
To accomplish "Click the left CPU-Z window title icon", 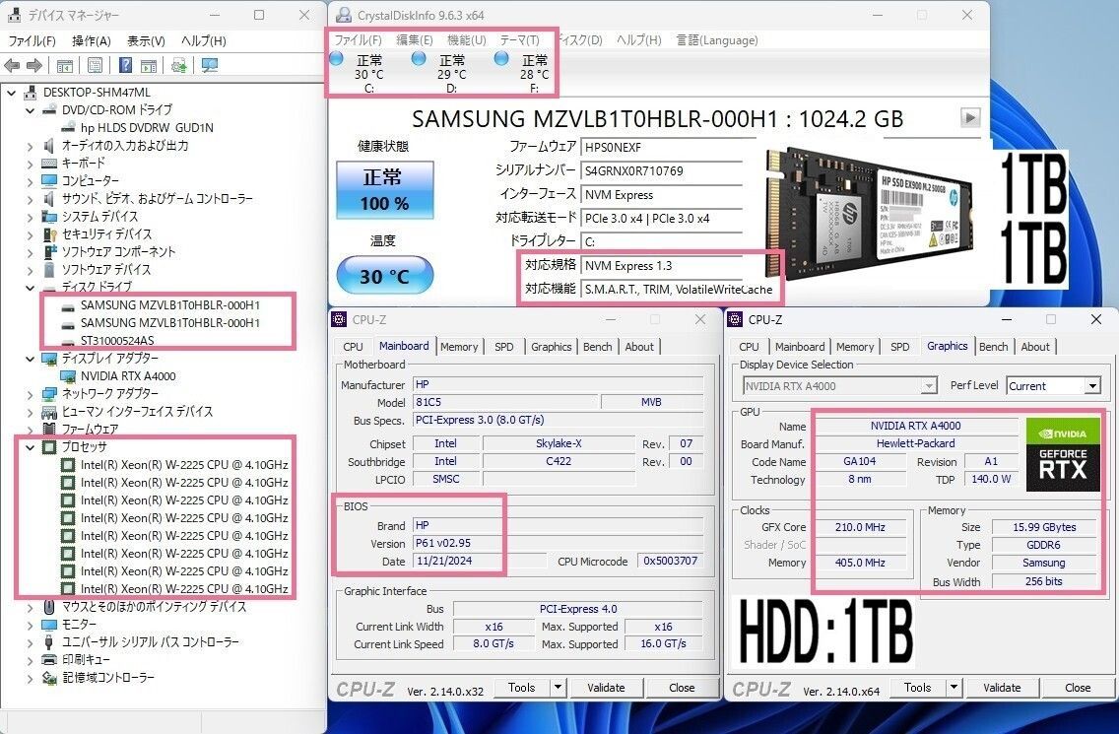I will coord(340,319).
